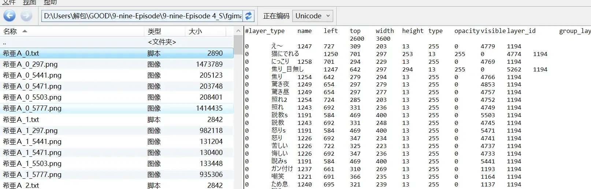Select the file 希亜A_0_5441.png

coord(117,75)
